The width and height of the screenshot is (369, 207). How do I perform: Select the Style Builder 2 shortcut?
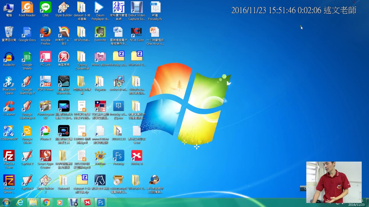click(x=46, y=184)
